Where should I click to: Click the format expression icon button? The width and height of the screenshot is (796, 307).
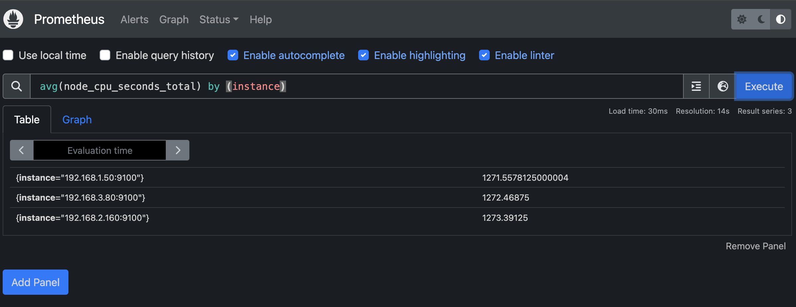pyautogui.click(x=696, y=86)
